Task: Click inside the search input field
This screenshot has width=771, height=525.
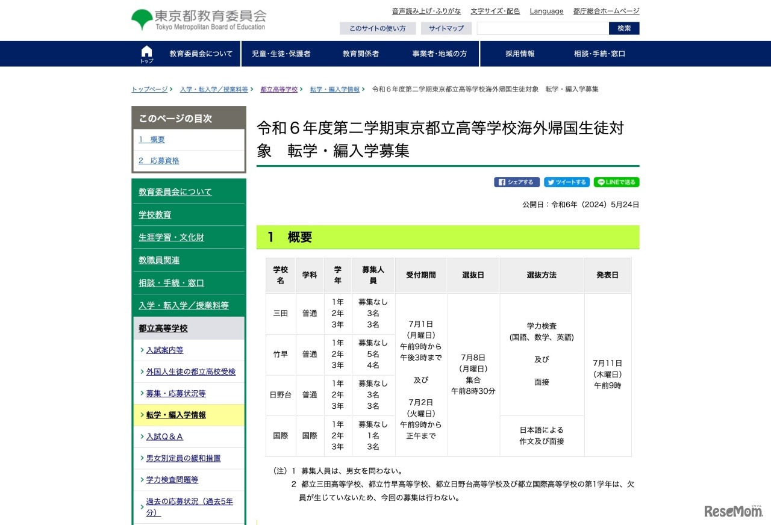Action: [x=542, y=28]
